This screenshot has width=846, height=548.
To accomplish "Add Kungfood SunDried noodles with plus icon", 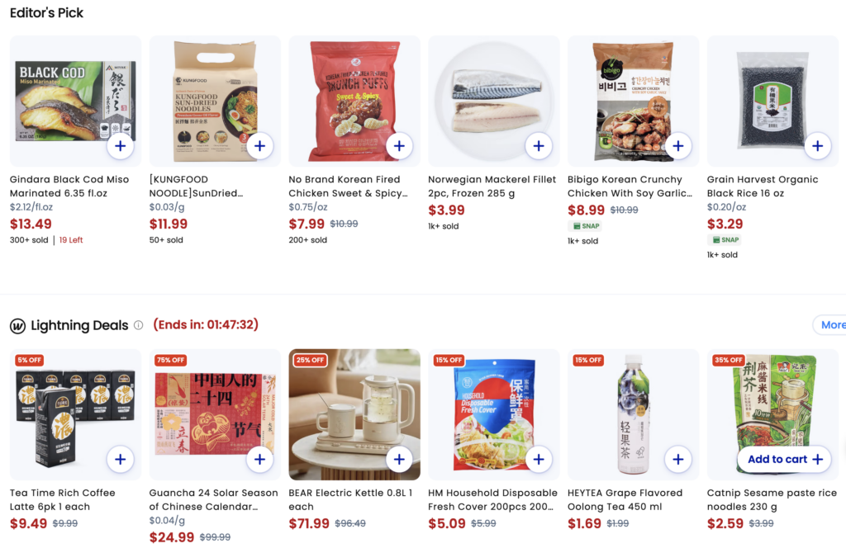I will click(x=260, y=146).
